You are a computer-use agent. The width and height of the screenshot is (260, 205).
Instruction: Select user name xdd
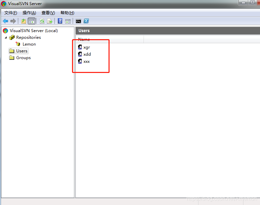(x=87, y=54)
